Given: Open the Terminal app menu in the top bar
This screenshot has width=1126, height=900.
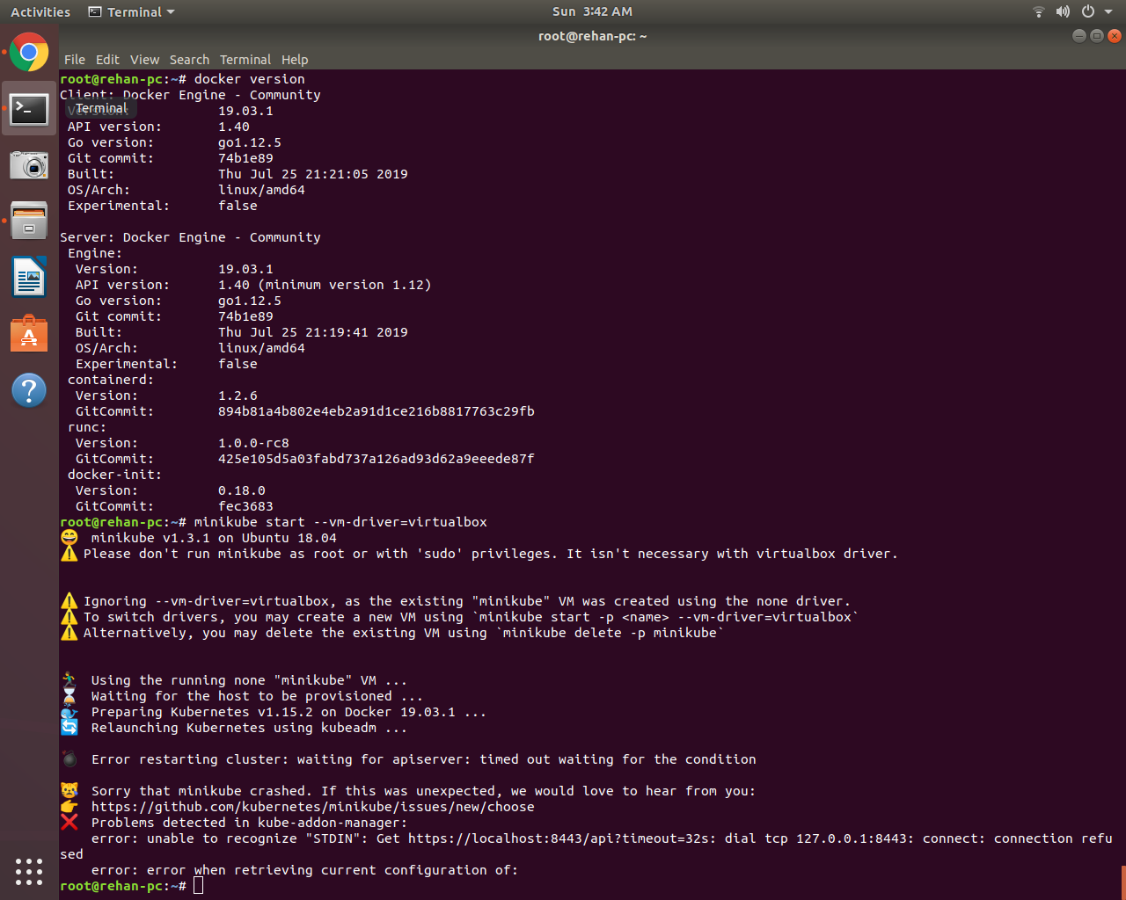Looking at the screenshot, I should (x=130, y=11).
